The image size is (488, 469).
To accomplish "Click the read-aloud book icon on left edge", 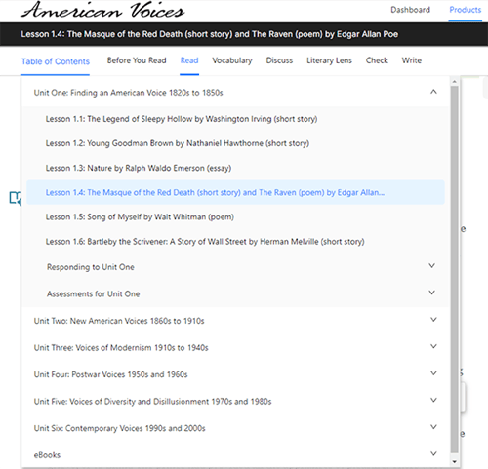I will [x=16, y=198].
